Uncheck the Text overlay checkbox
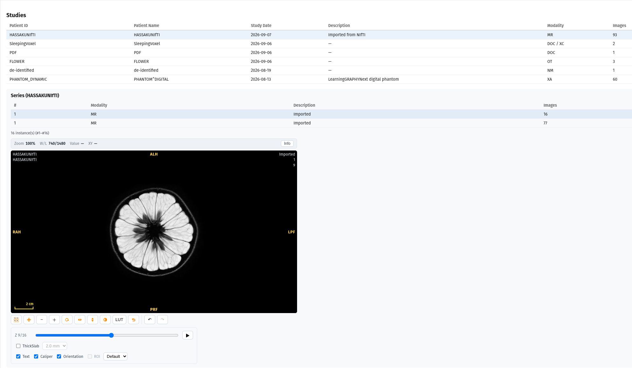632x368 pixels. (x=18, y=357)
